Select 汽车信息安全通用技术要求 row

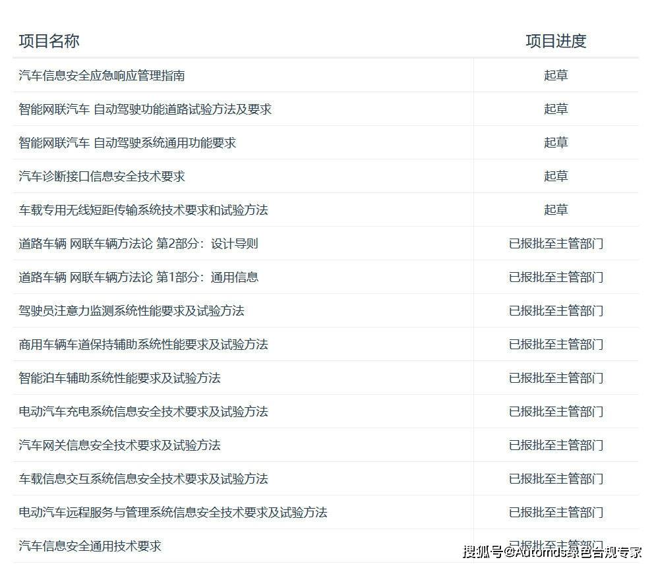(x=90, y=546)
